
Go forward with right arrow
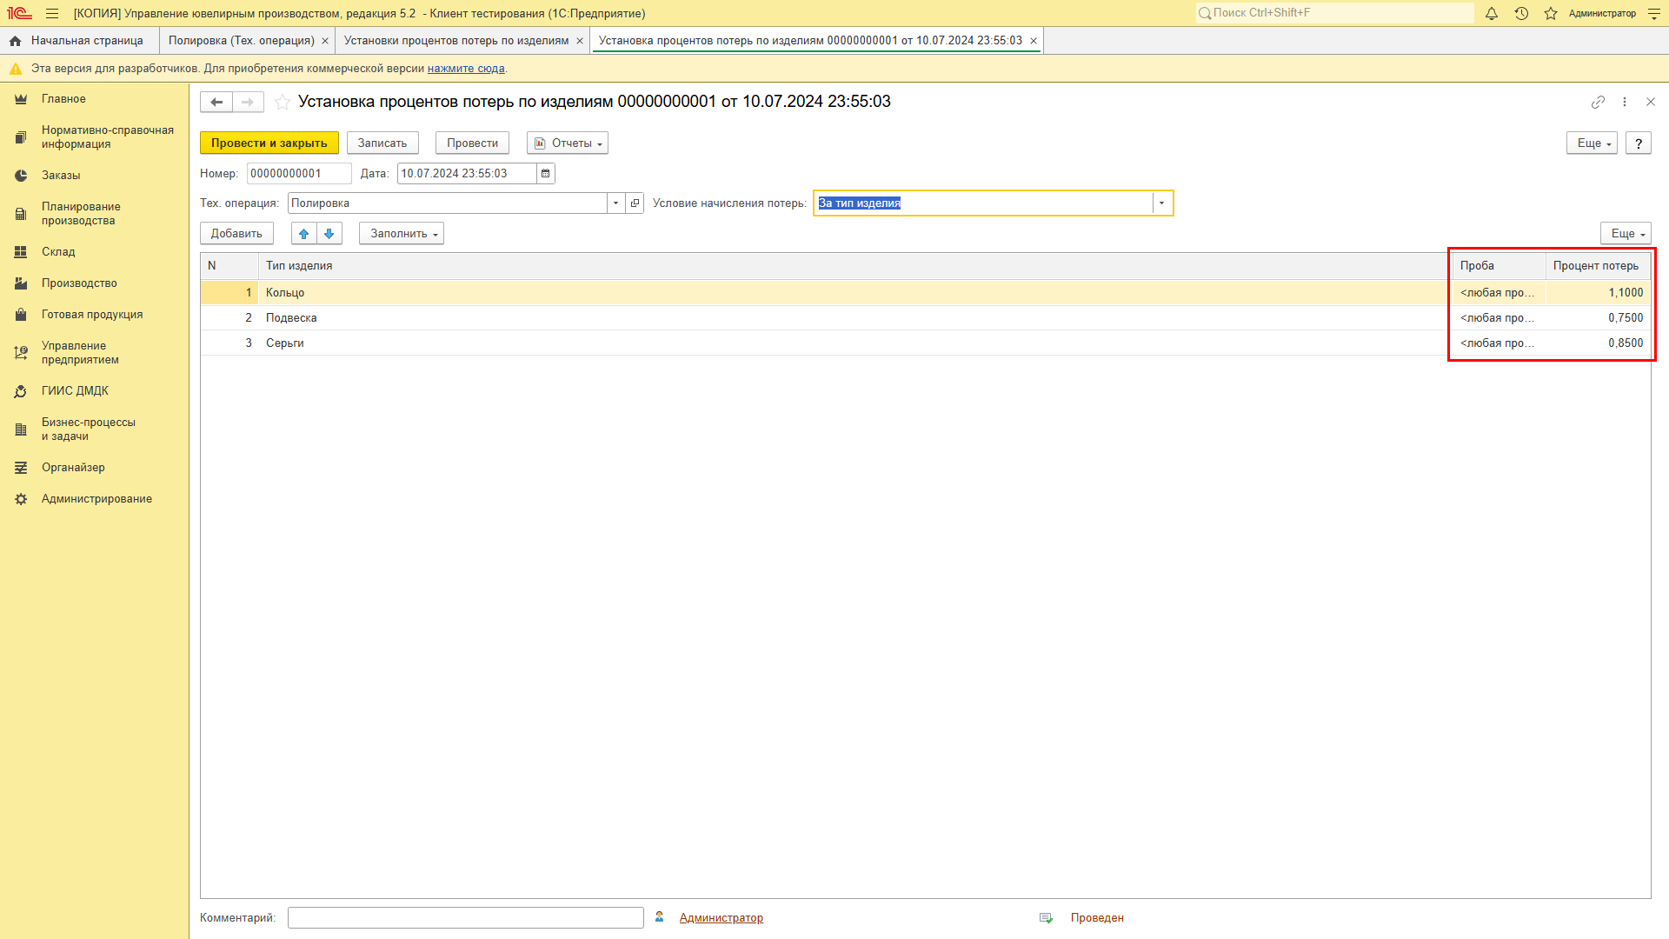(x=248, y=102)
